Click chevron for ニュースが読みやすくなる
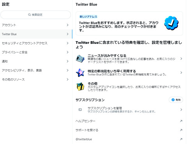 pyautogui.click(x=181, y=59)
